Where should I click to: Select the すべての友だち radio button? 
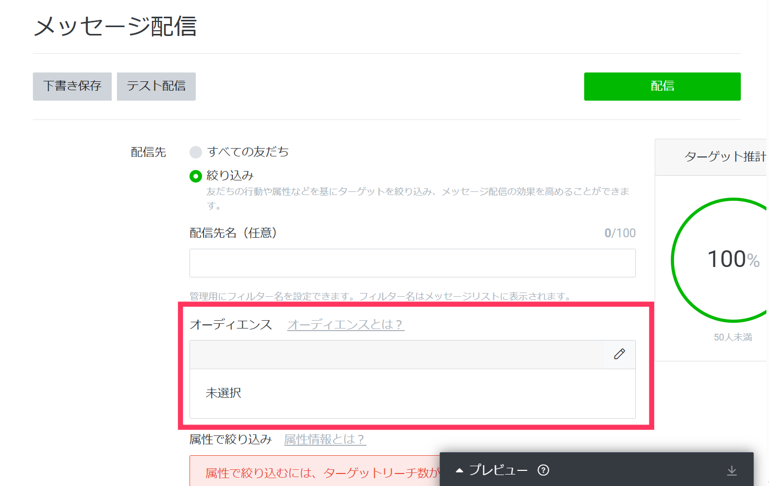pos(196,152)
